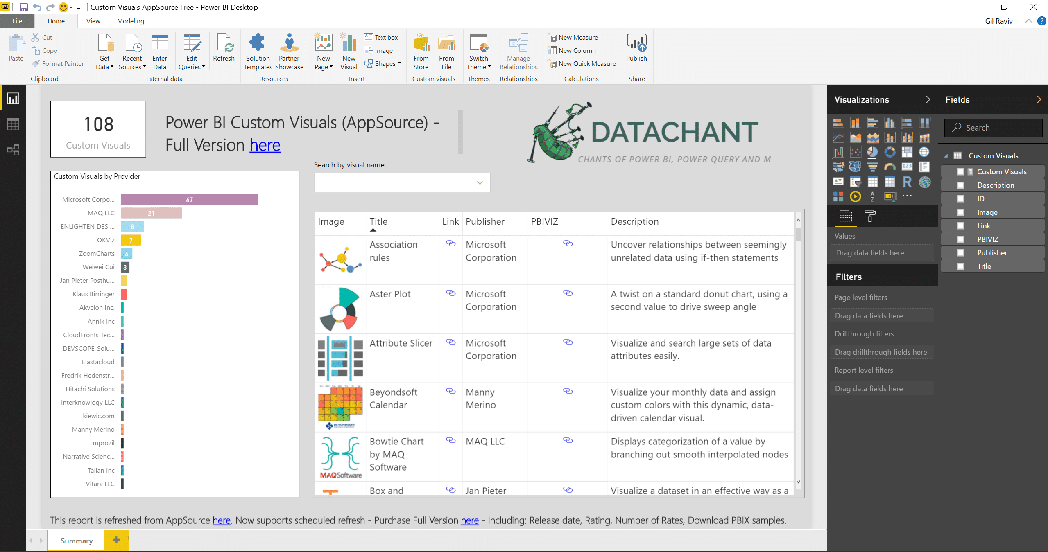
Task: Tick the Title field checkbox
Action: click(x=960, y=266)
